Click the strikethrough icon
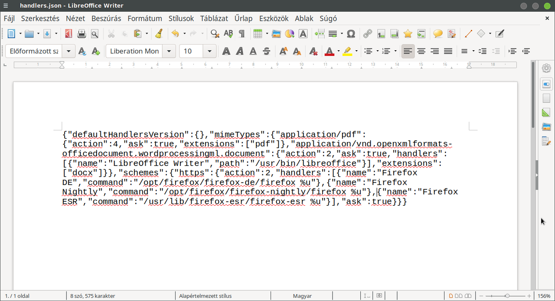The width and height of the screenshot is (555, 301). click(267, 51)
